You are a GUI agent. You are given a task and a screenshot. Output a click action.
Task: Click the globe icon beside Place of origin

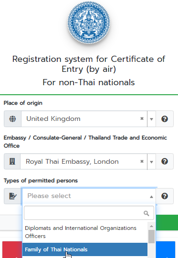12,119
